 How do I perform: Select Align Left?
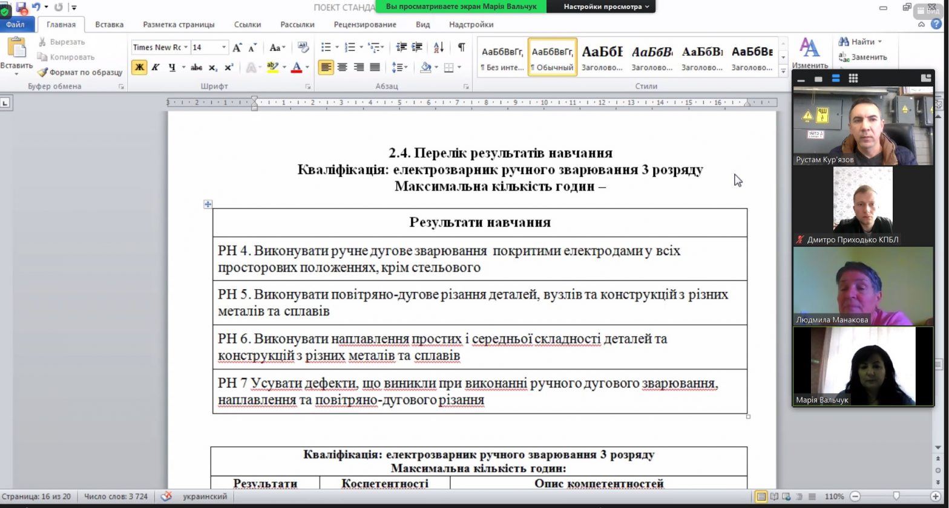[326, 67]
